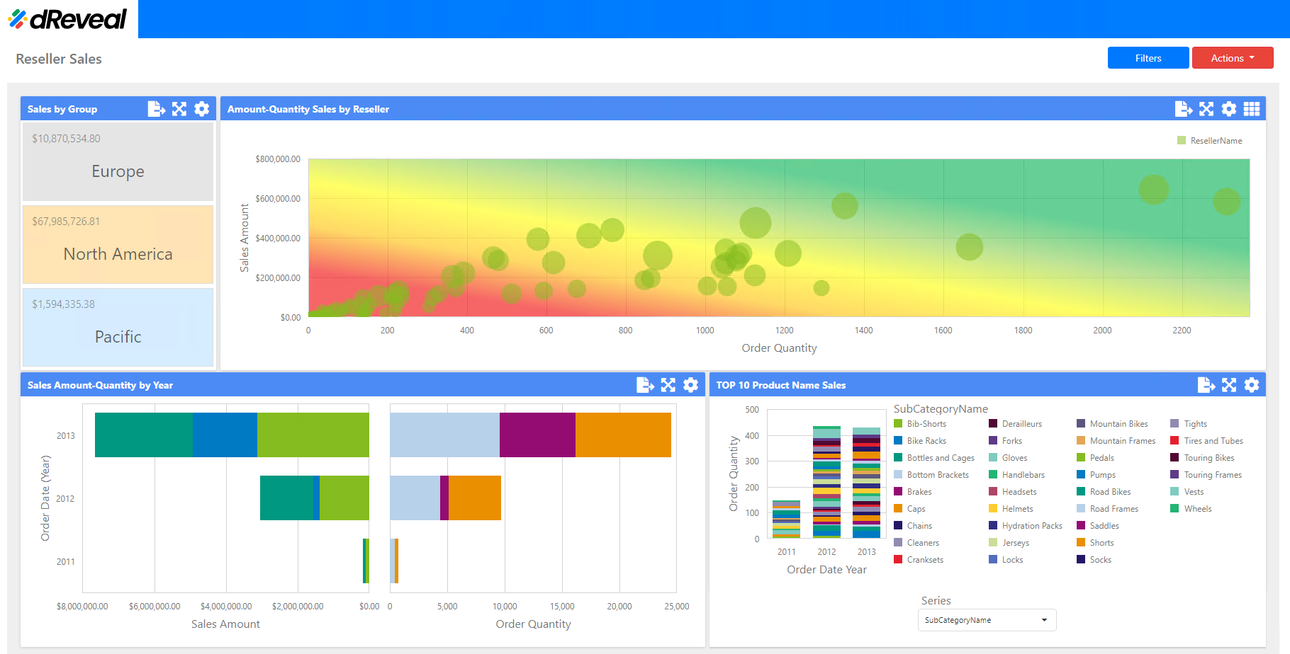Click the dReveal logo

pos(66,19)
